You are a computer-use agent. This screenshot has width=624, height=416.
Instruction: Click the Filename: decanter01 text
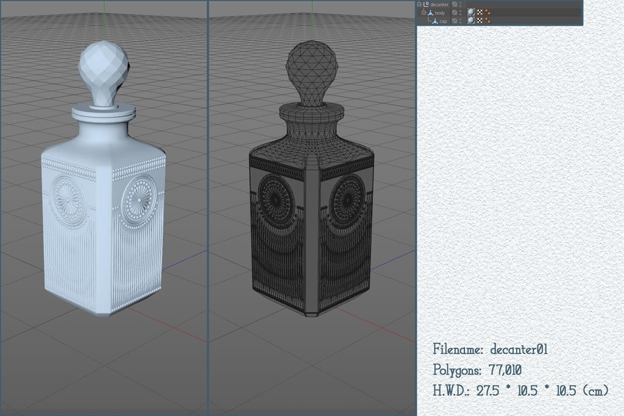(x=491, y=349)
